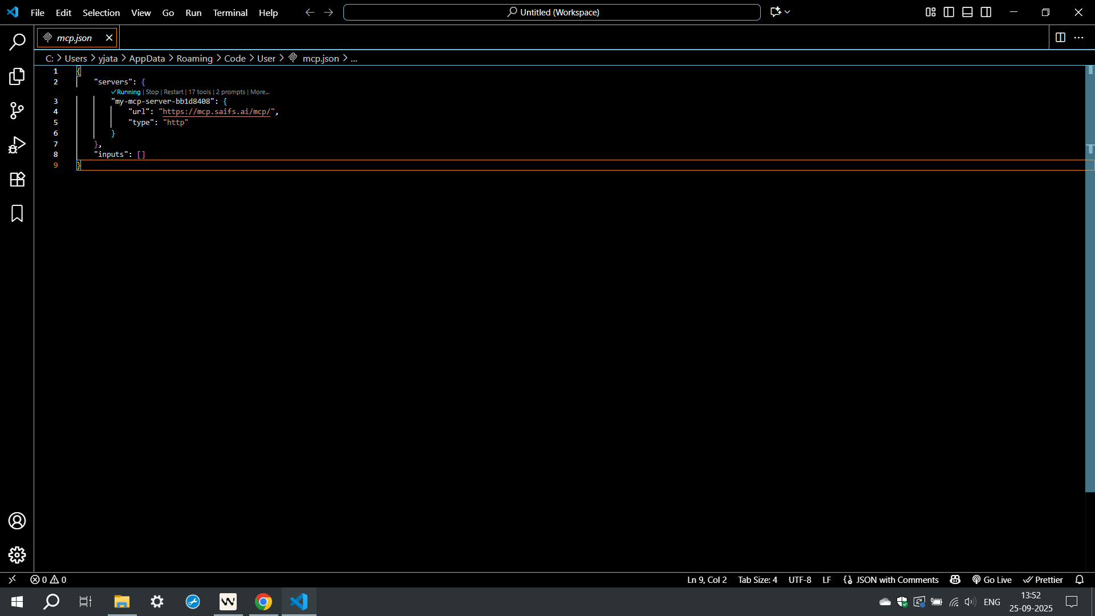The width and height of the screenshot is (1095, 616).
Task: Open the Accounts icon
Action: click(17, 521)
